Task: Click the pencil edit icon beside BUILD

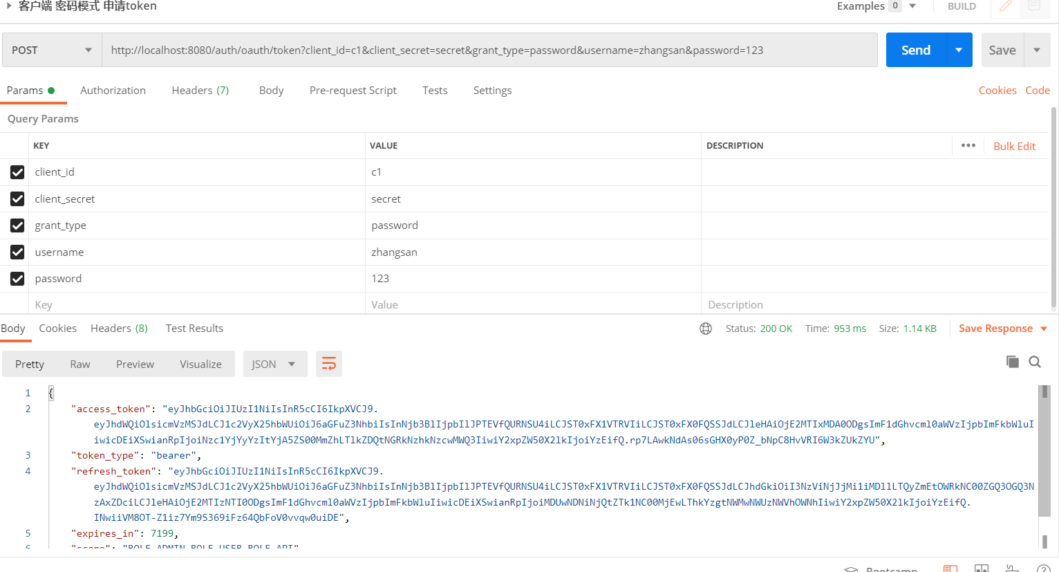Action: pos(1006,6)
